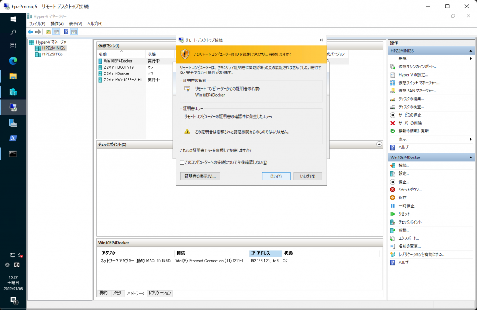477x310 pixels.
Task: Select Z2Mini-Docker virtual machine row
Action: pyautogui.click(x=116, y=73)
